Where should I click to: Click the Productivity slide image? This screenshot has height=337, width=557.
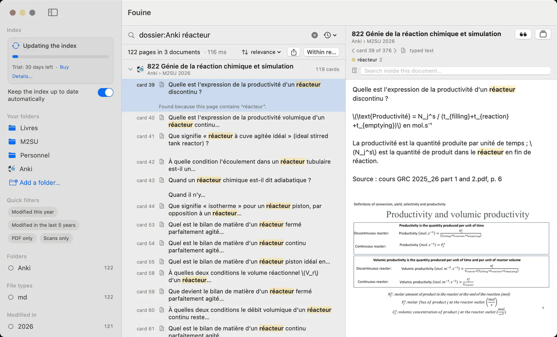(x=451, y=258)
